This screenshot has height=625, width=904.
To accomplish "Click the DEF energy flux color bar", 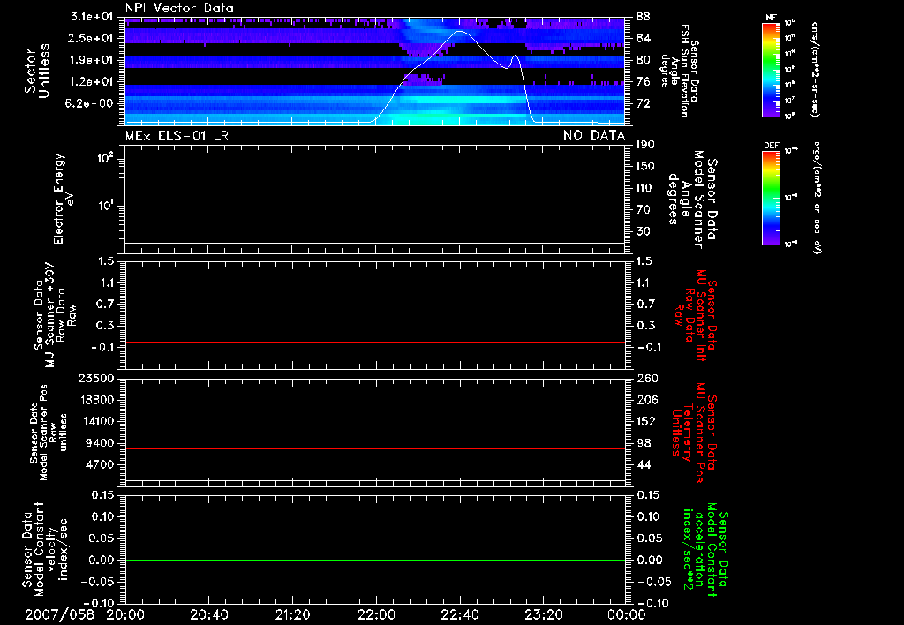I will click(x=771, y=198).
